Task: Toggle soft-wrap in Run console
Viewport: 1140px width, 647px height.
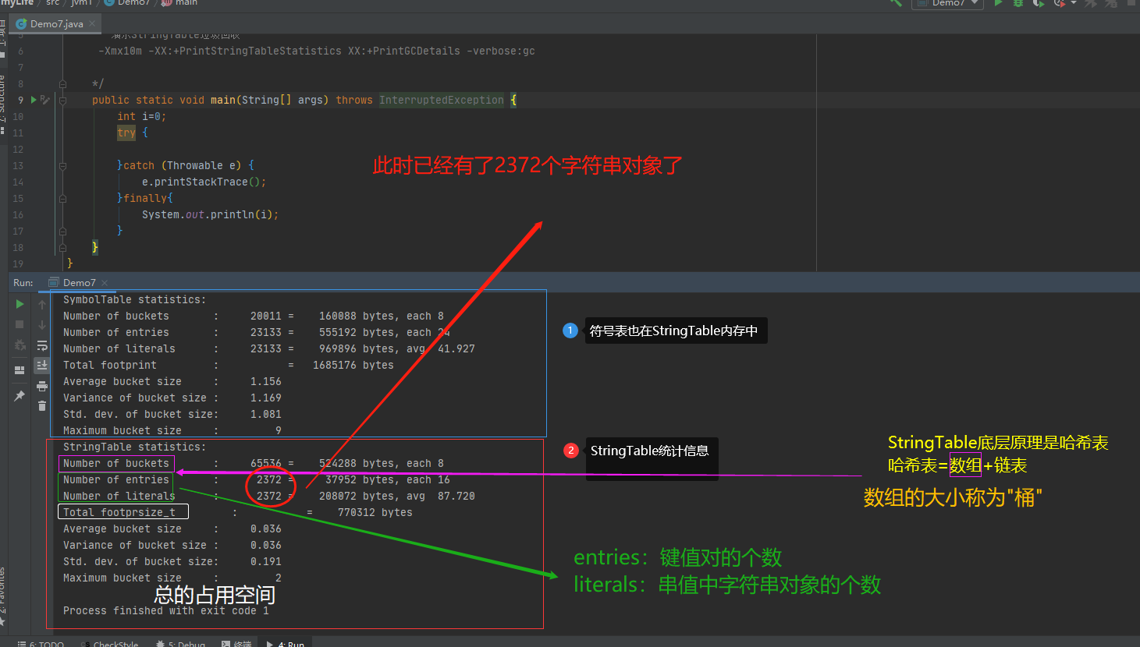Action: 42,345
